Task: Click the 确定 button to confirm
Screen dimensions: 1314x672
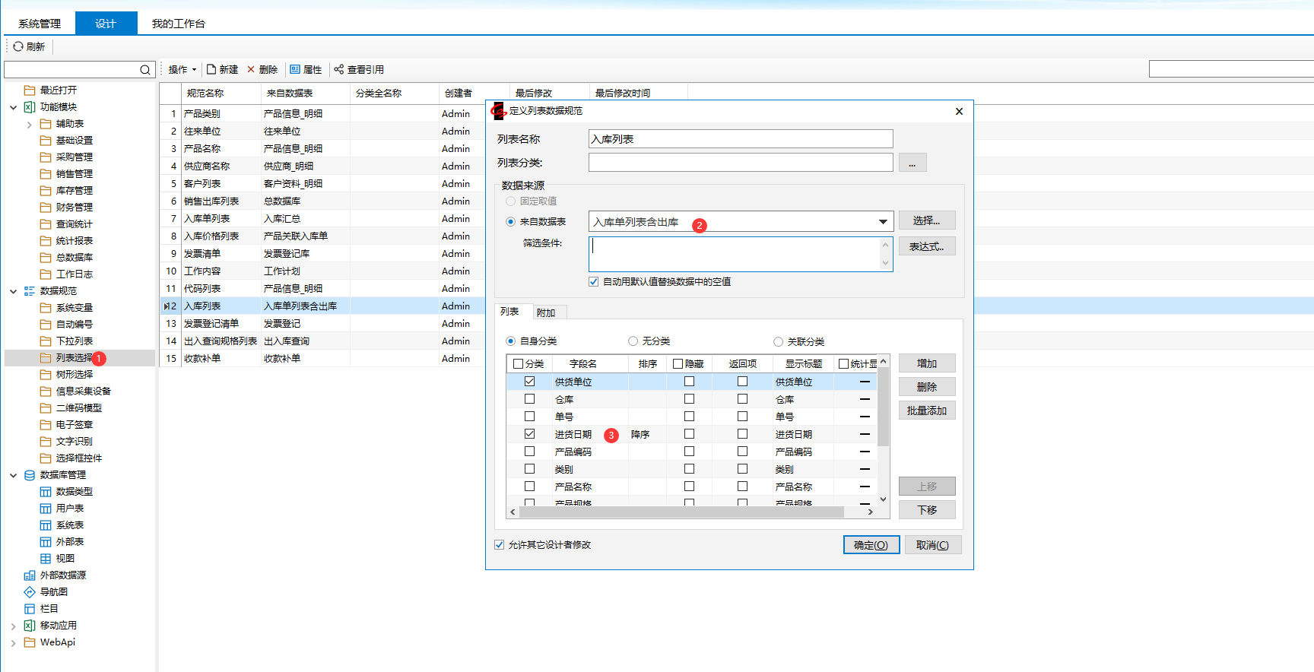Action: (871, 545)
